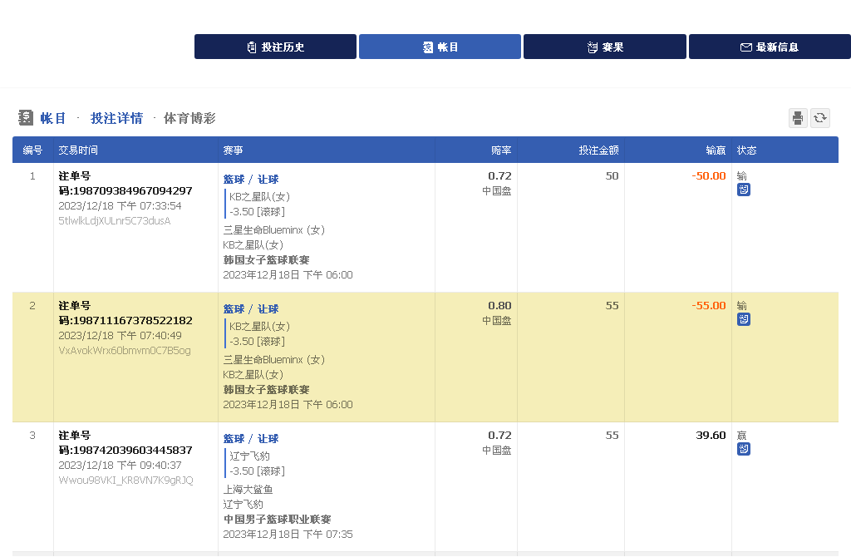Click 上海大鲨鱼 team name
Viewport: 851px width, 557px height.
click(248, 490)
